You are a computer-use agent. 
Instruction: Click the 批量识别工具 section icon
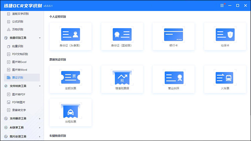click(x=6, y=38)
